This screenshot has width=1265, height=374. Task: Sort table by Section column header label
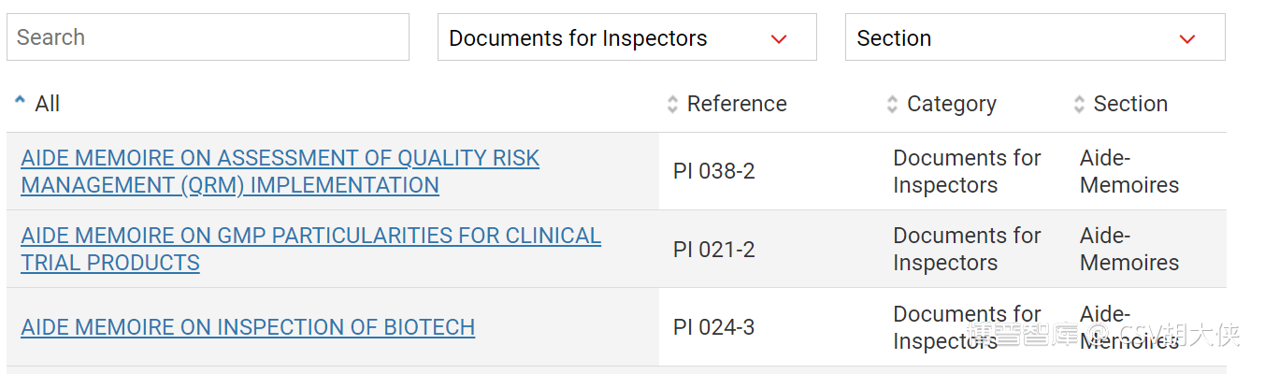pos(1130,104)
